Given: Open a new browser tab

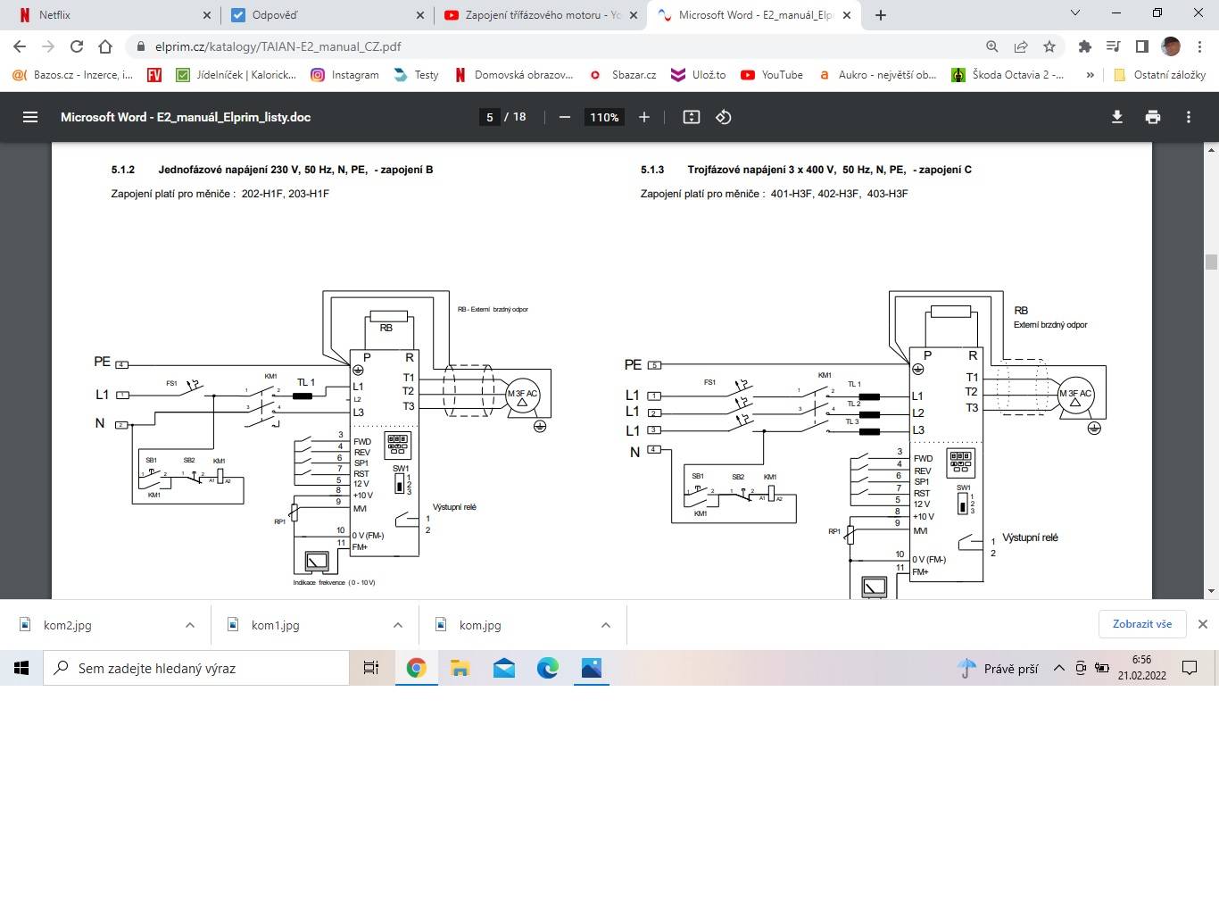Looking at the screenshot, I should point(881,15).
